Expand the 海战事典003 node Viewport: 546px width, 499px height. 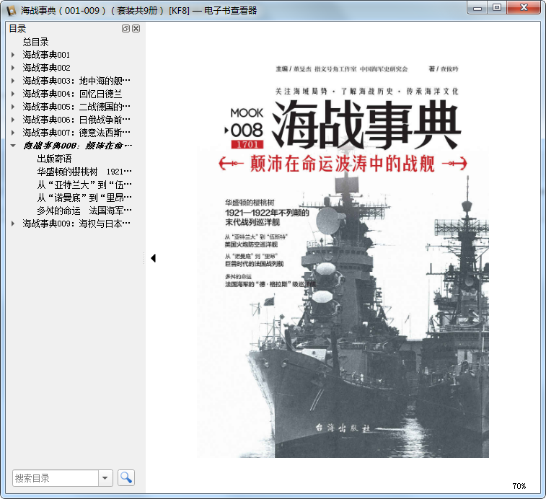click(13, 81)
